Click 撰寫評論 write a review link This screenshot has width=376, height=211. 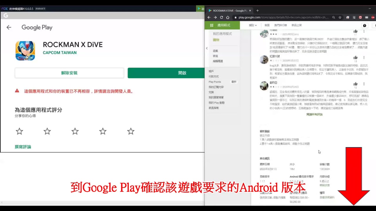(x=23, y=147)
